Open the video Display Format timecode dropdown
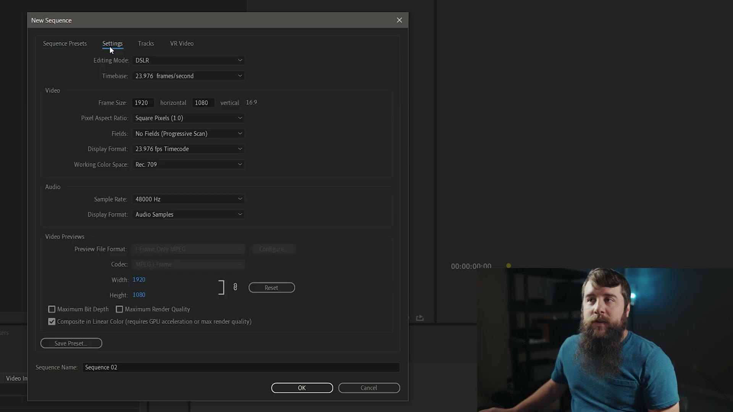 188,149
